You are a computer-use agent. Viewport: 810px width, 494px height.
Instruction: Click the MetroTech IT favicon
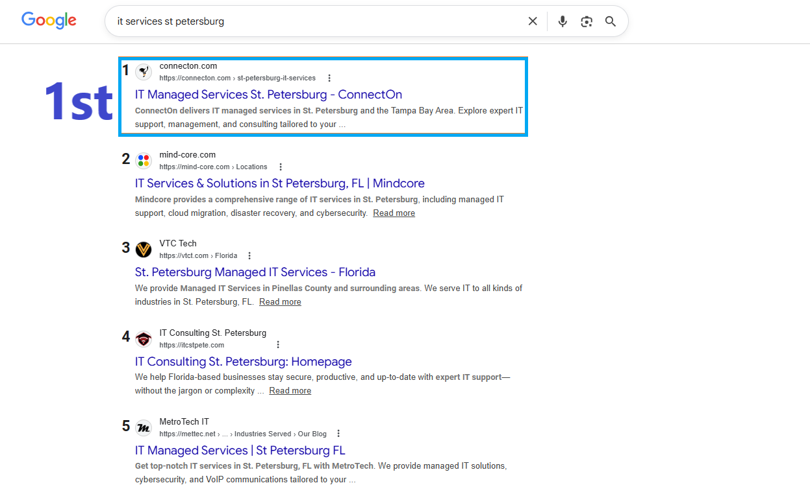click(144, 427)
